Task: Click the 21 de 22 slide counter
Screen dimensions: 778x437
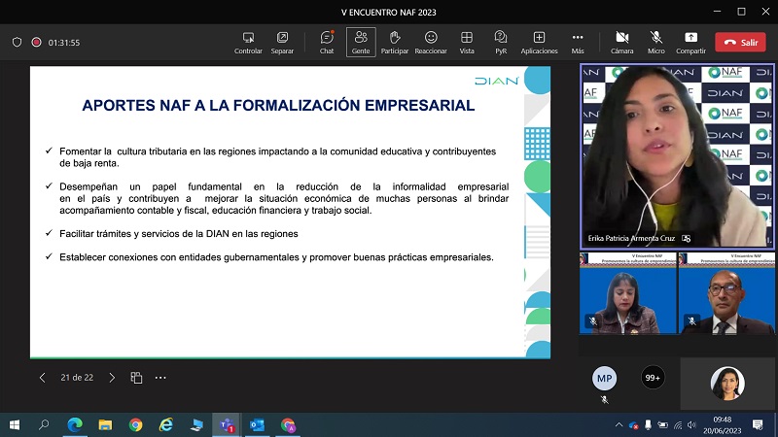Action: pos(77,378)
